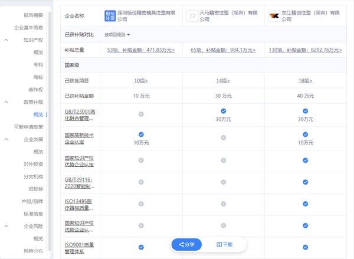354x259 pixels.
Task: Open the 国家高新技术企业认定 policy link
Action: click(x=79, y=139)
